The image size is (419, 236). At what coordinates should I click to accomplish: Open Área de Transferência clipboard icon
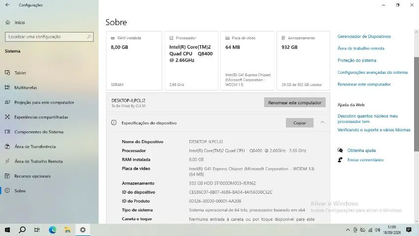pos(7,147)
